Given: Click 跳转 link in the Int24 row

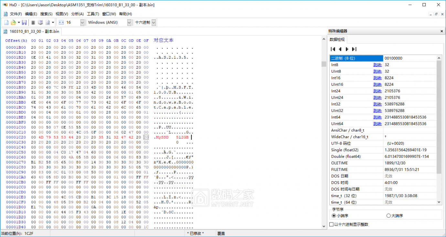Looking at the screenshot, I should pyautogui.click(x=377, y=91).
